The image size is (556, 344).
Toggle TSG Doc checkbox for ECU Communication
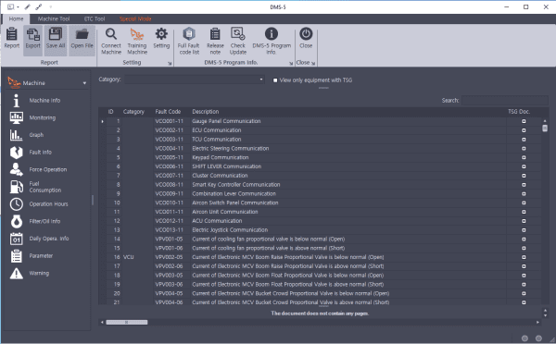point(524,130)
